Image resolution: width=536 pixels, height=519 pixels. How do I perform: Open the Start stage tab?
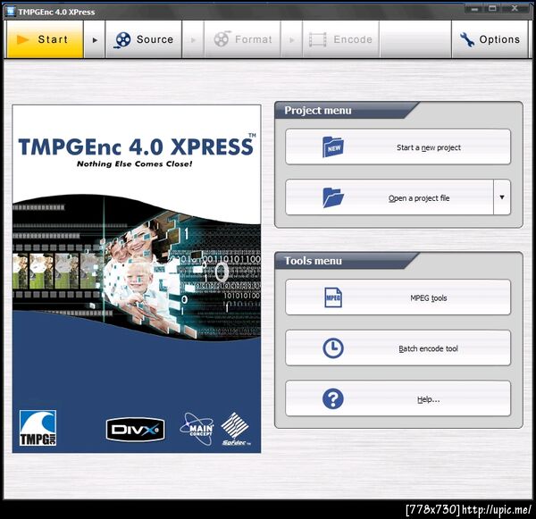[x=45, y=39]
